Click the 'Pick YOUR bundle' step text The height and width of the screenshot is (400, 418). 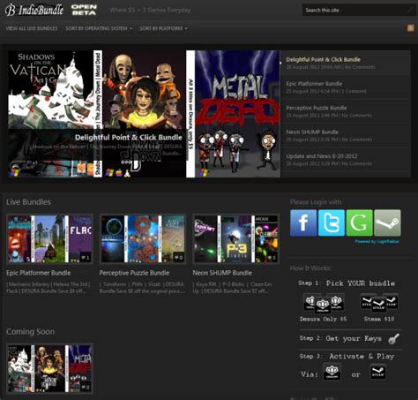361,283
